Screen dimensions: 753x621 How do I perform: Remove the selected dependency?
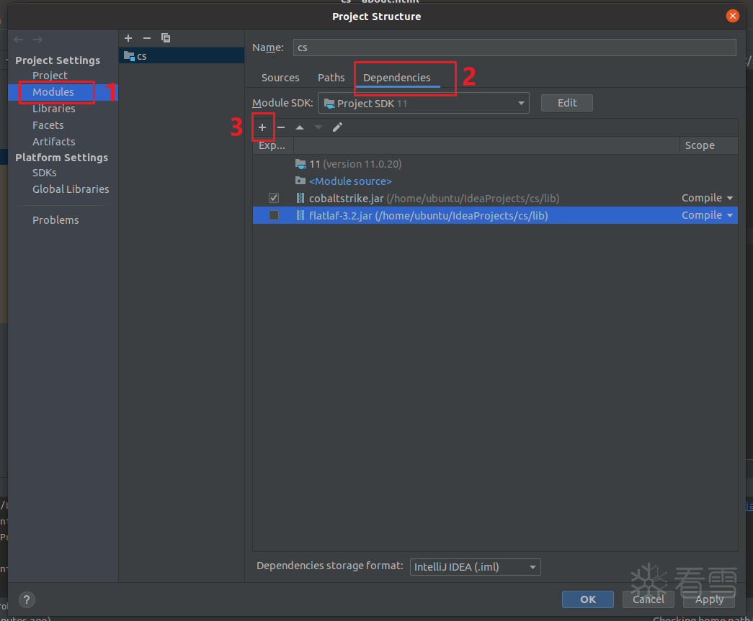pos(281,127)
